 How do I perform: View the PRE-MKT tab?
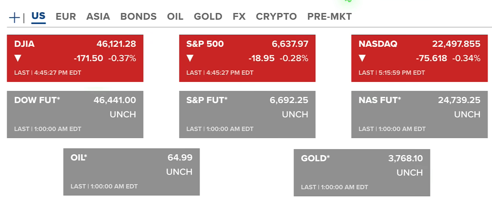click(329, 17)
